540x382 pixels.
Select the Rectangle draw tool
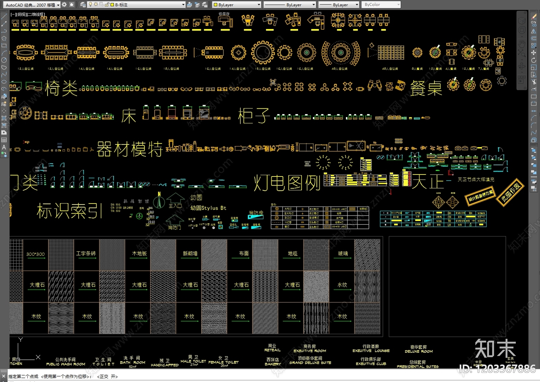point(4,45)
